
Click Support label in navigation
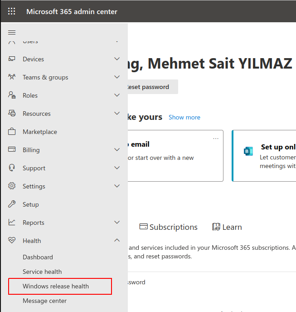(x=34, y=168)
